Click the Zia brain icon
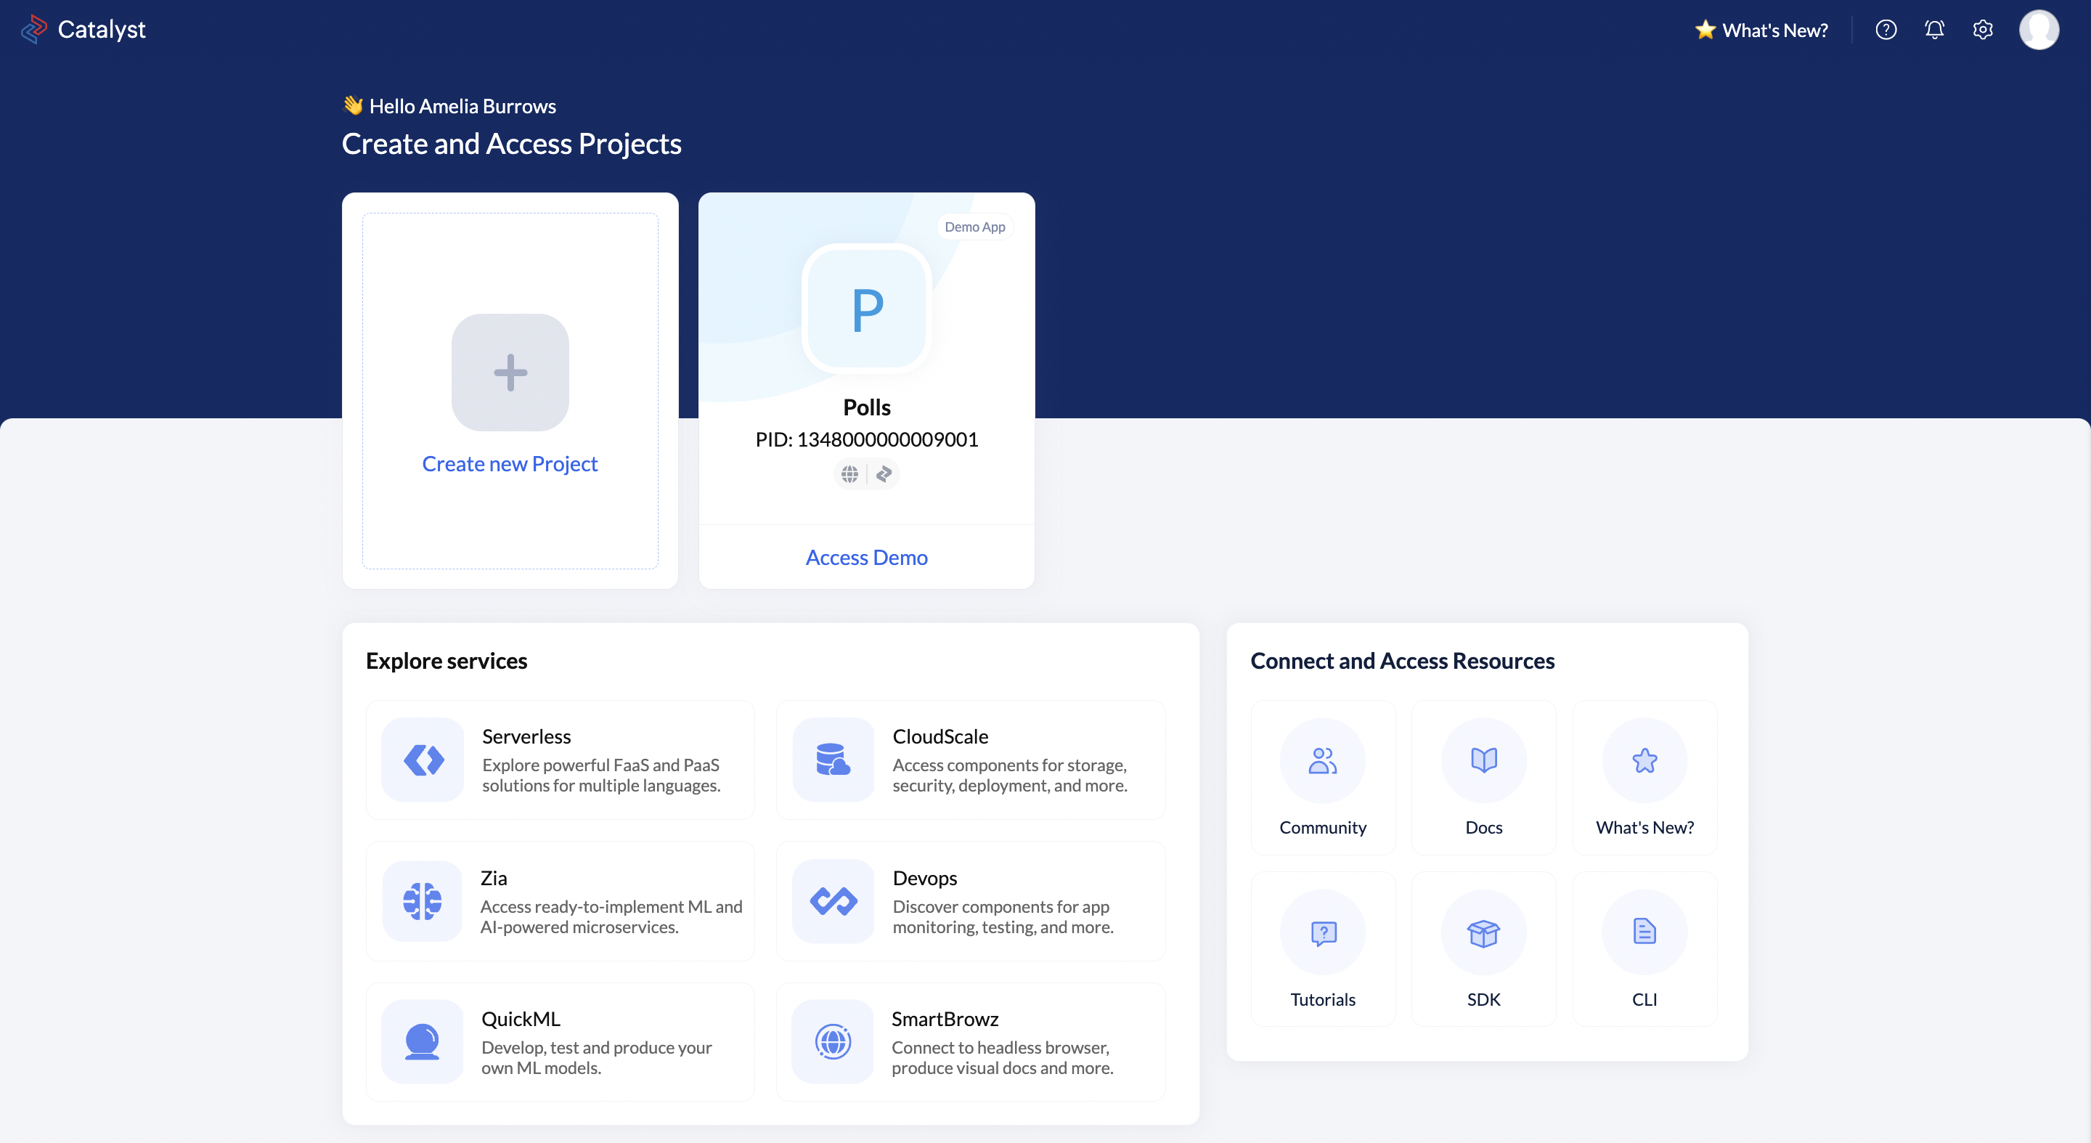Image resolution: width=2091 pixels, height=1143 pixels. [423, 901]
